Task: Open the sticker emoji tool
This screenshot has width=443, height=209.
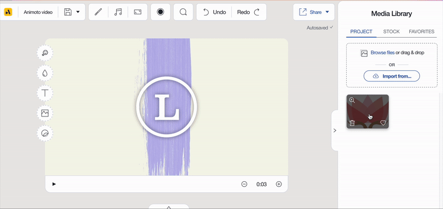Action: click(x=45, y=53)
